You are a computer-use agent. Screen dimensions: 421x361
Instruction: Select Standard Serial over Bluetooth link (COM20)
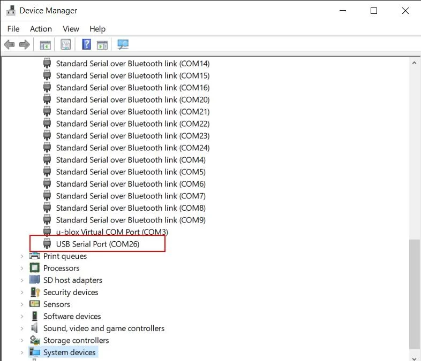click(x=133, y=99)
